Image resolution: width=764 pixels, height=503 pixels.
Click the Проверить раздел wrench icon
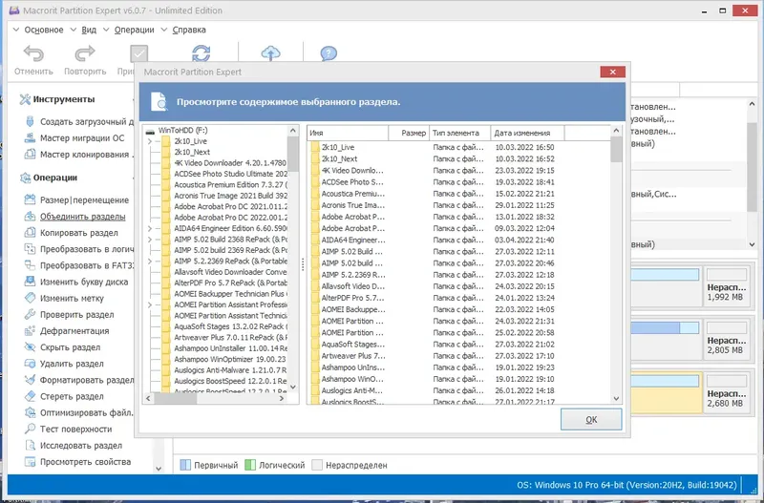pos(31,314)
